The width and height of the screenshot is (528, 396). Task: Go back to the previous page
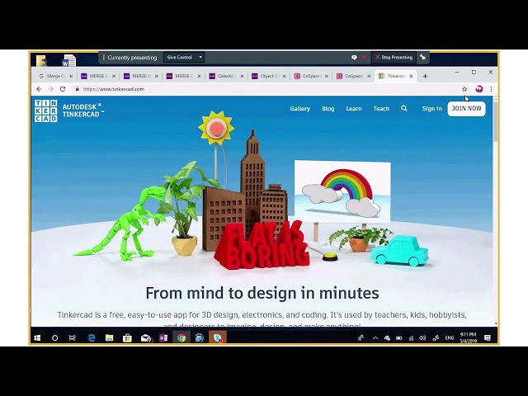click(39, 89)
